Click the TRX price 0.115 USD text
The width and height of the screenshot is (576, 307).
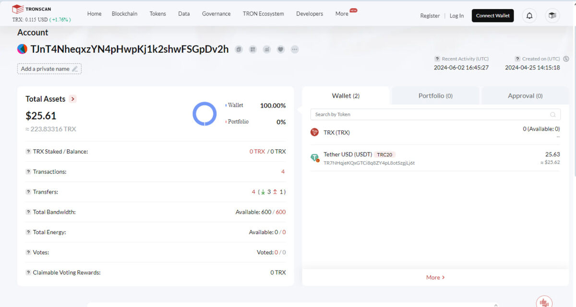coord(30,20)
